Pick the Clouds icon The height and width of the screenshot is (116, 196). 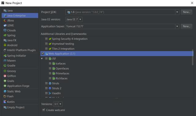pyautogui.click(x=5, y=30)
